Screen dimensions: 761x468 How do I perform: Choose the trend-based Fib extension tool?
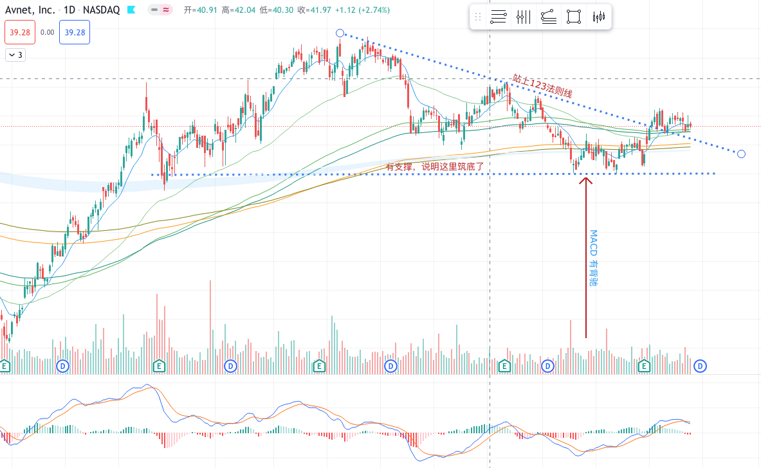coord(549,17)
